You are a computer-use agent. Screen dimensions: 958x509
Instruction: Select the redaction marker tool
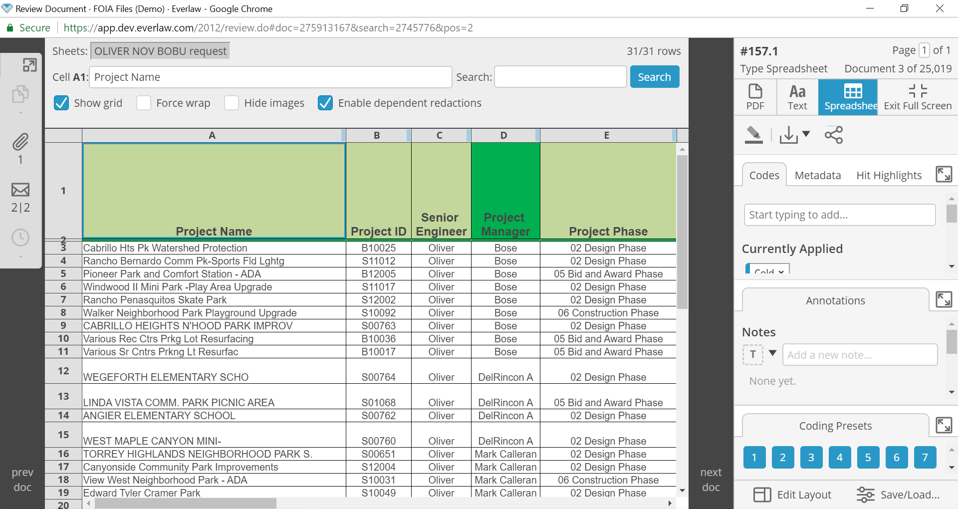pos(753,134)
